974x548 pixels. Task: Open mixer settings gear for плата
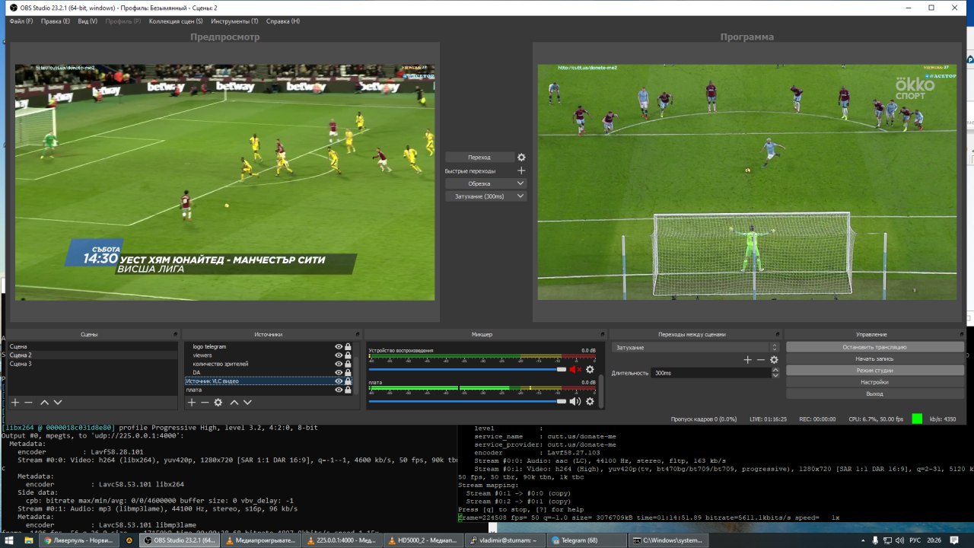pos(590,401)
